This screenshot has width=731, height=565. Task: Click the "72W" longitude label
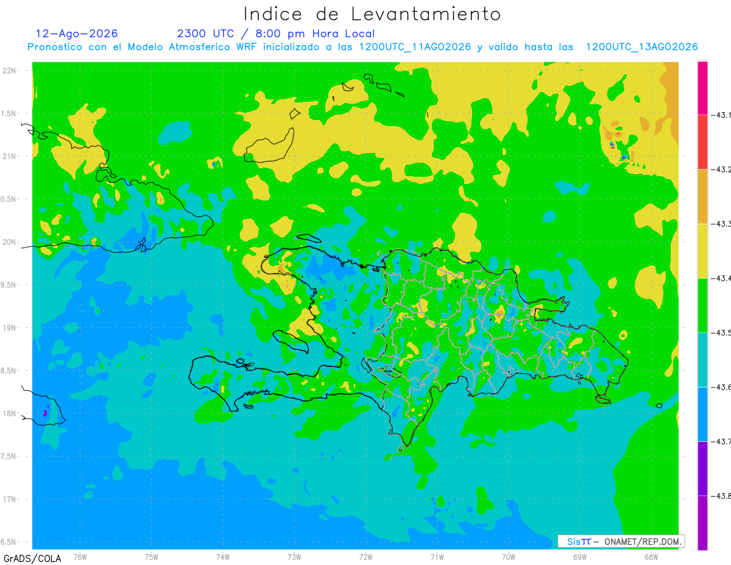click(x=365, y=557)
